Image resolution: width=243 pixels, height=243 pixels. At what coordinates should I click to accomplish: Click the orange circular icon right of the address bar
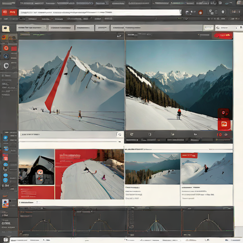[x=200, y=12]
